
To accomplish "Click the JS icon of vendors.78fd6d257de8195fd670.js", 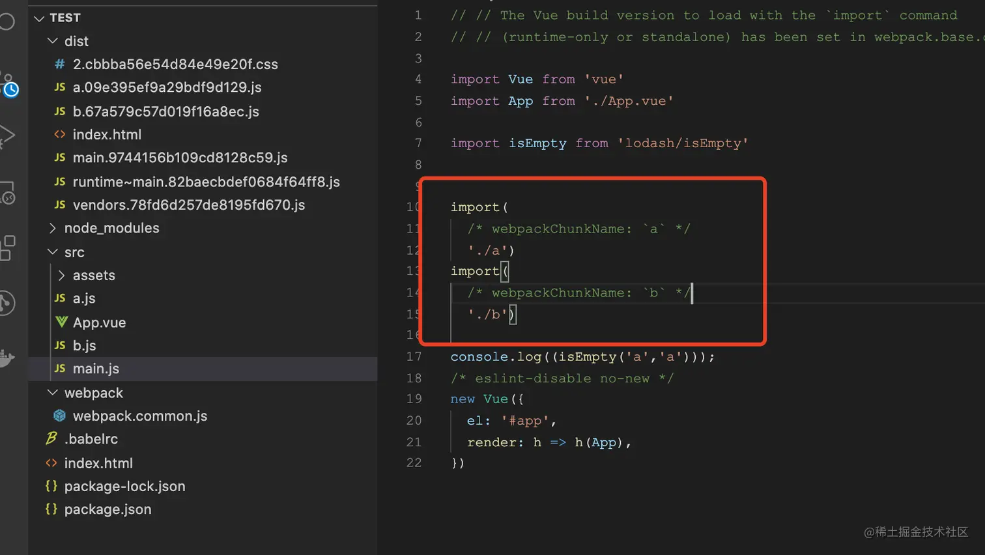I will [60, 205].
